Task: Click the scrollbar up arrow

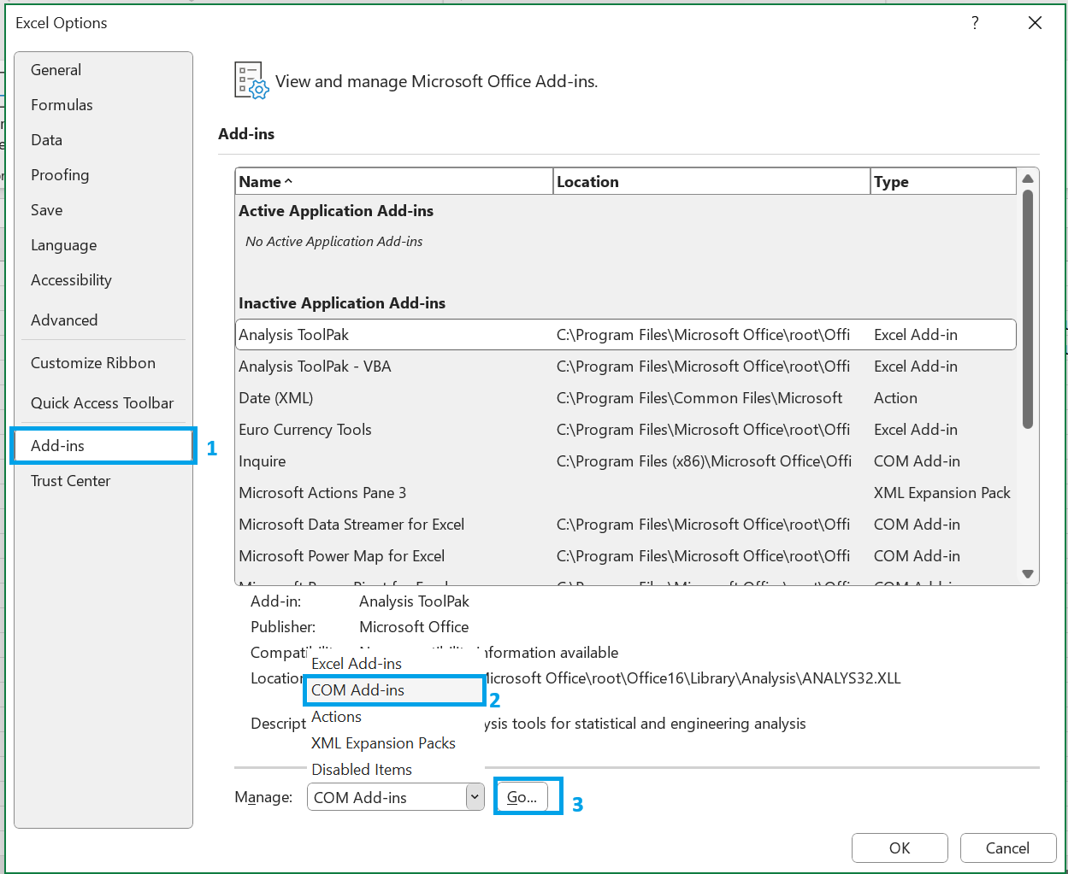Action: pyautogui.click(x=1028, y=179)
